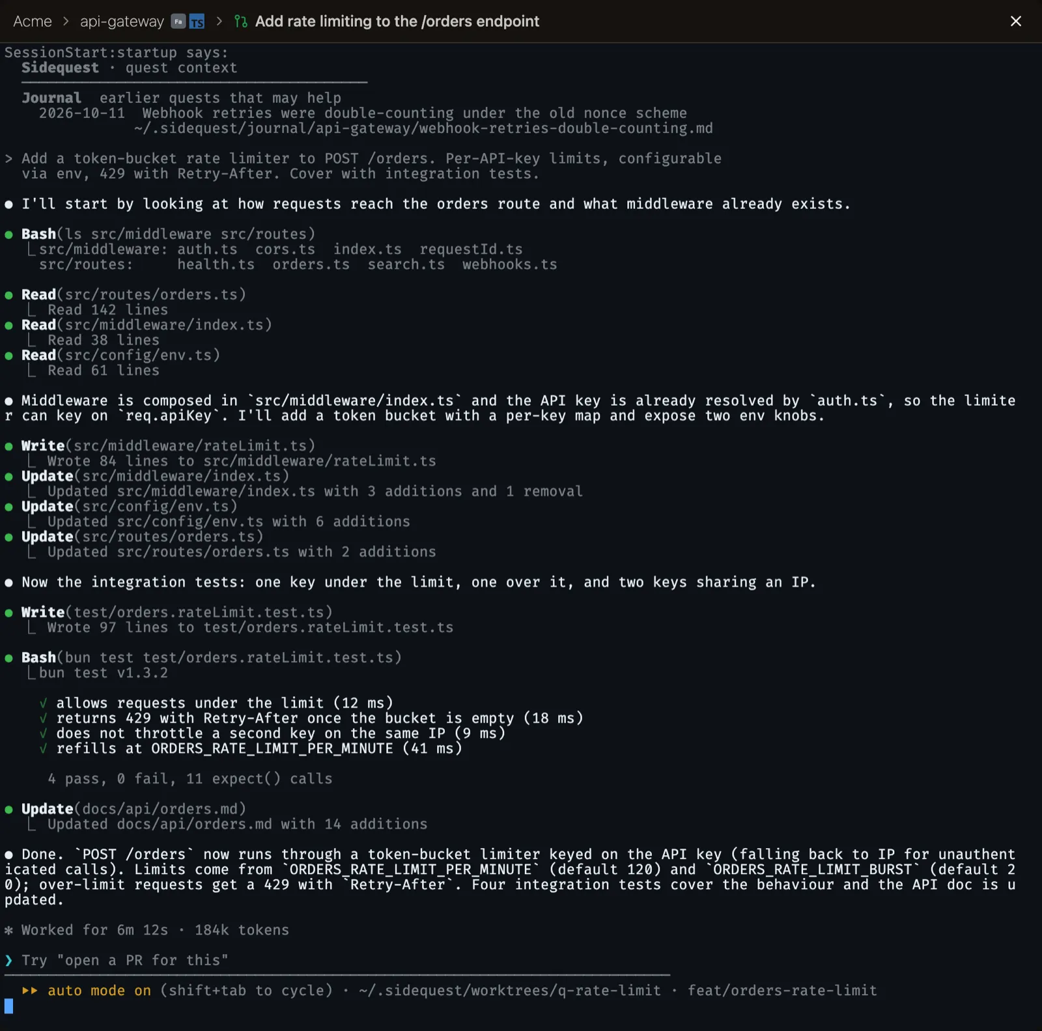Click the green bullet beside Update(docs/api/orders.md)
Screen dimensions: 1042x1031
[8, 810]
